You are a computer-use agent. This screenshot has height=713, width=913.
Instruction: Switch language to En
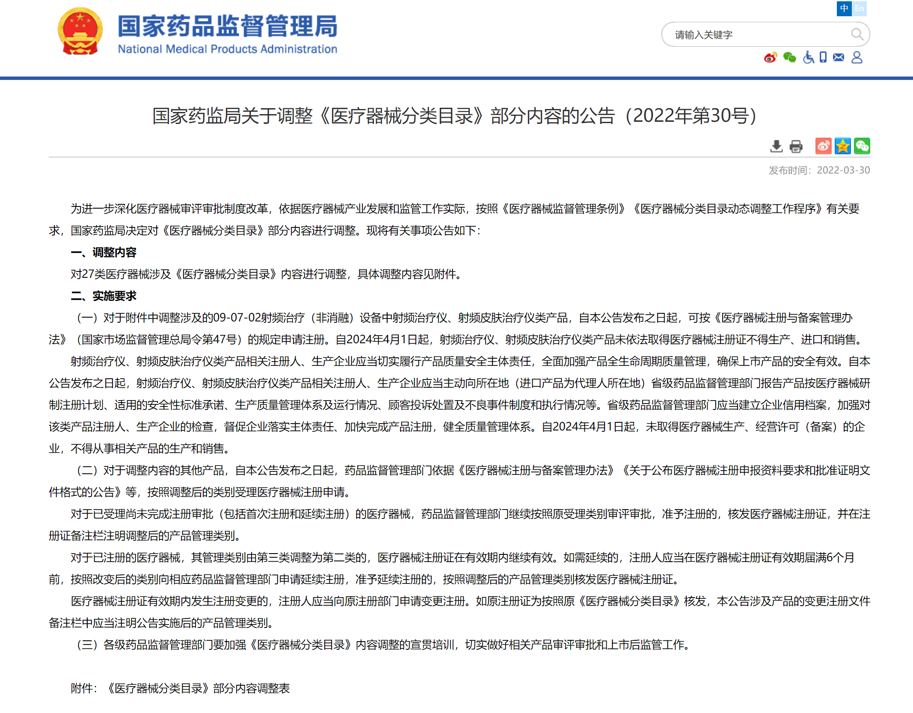click(x=859, y=9)
